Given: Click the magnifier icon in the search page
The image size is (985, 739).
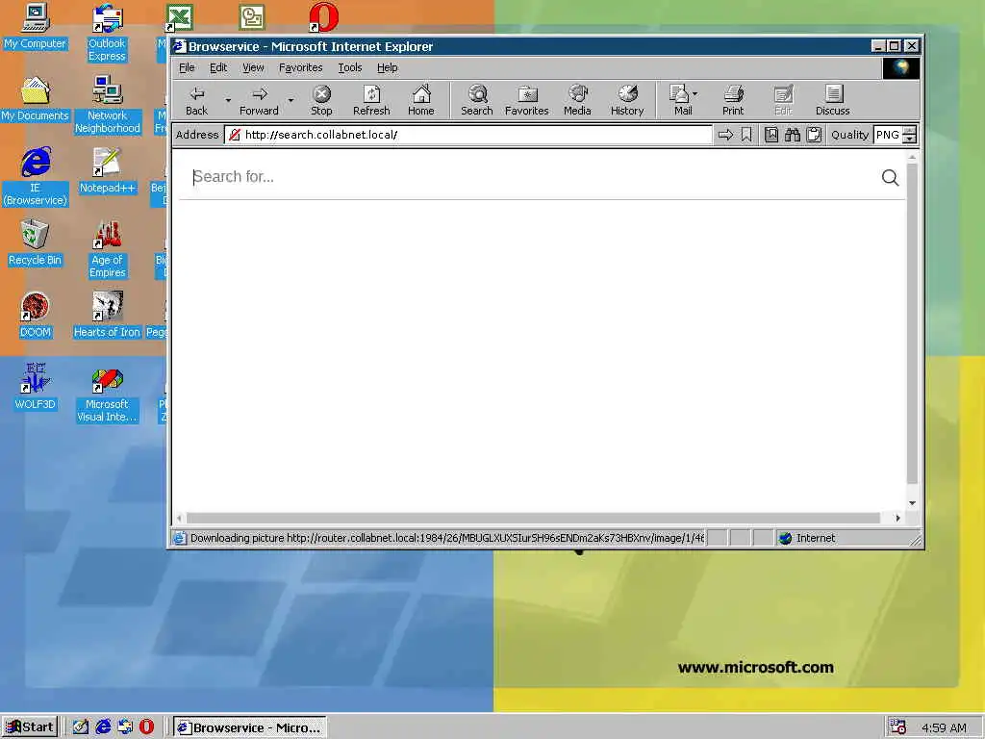Looking at the screenshot, I should [890, 178].
